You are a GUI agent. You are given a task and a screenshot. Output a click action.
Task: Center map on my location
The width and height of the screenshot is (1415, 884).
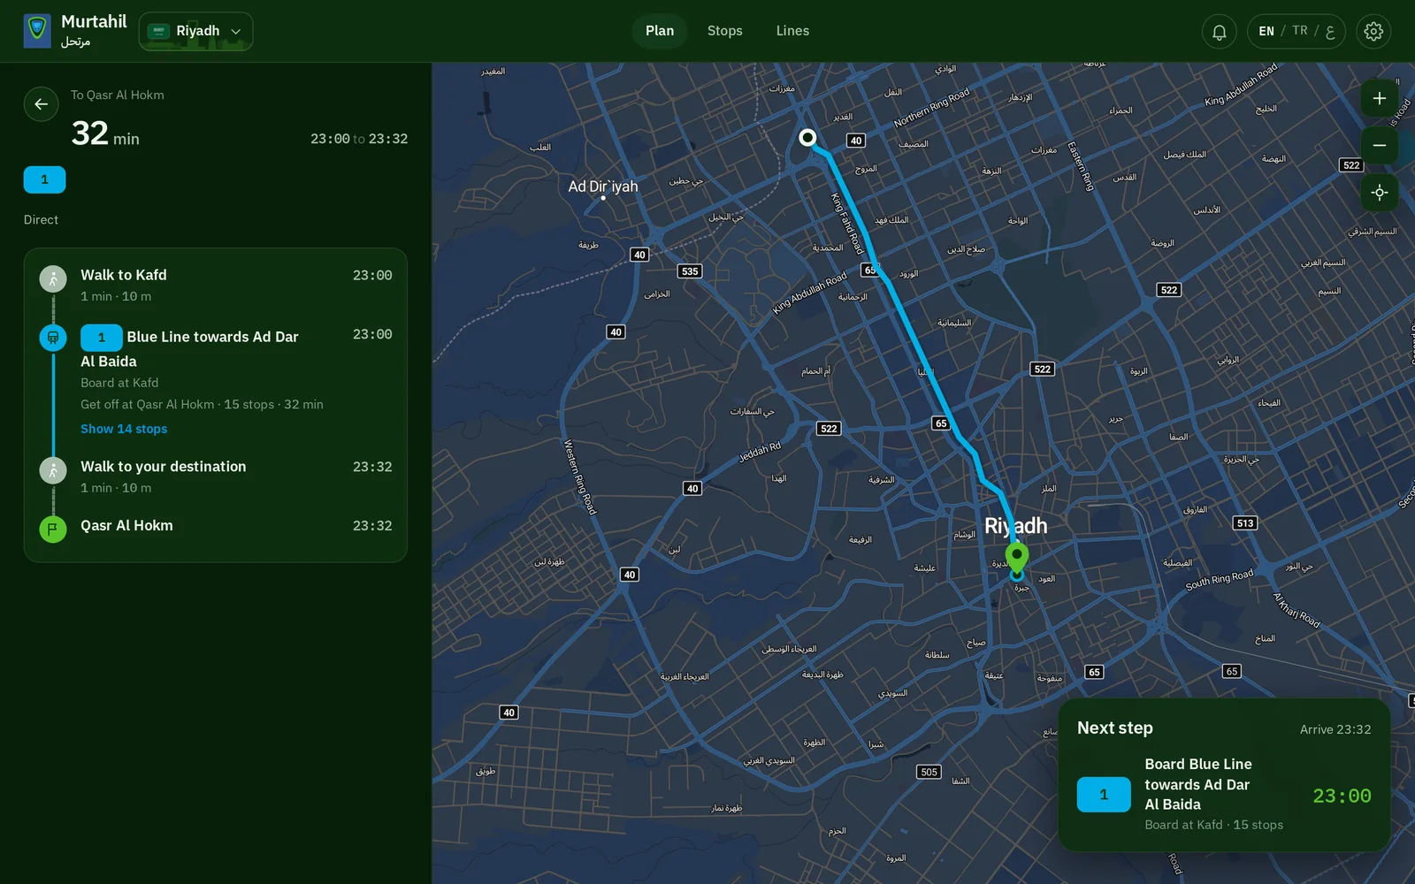coord(1379,193)
